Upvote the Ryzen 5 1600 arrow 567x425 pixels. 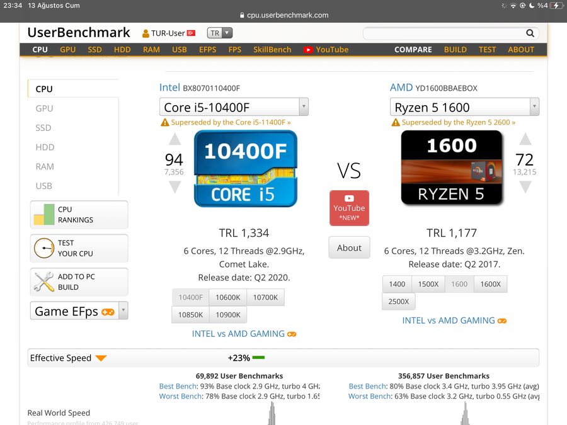point(525,139)
